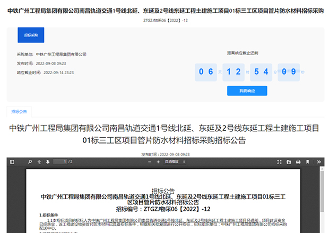Zoom in the PDF document
Screen dimensions: 329x233
(158, 162)
